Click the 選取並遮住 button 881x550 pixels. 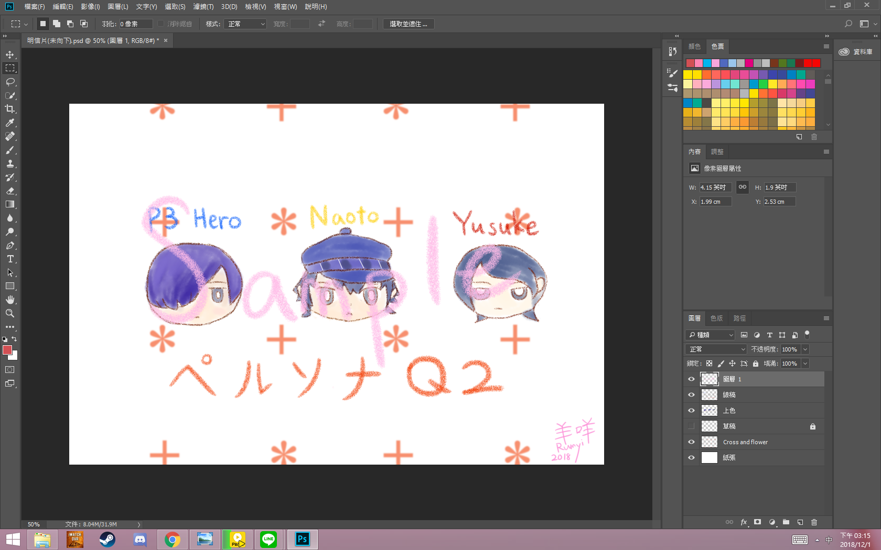point(409,24)
